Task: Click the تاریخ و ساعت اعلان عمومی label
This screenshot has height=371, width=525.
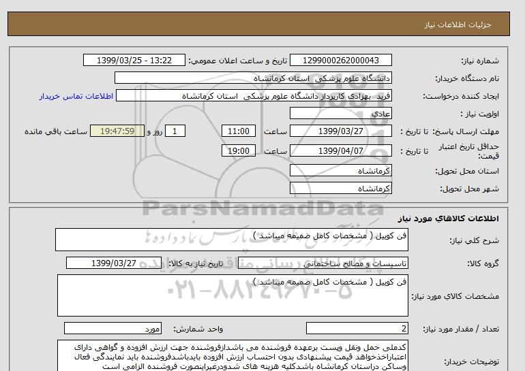Action: pyautogui.click(x=238, y=61)
